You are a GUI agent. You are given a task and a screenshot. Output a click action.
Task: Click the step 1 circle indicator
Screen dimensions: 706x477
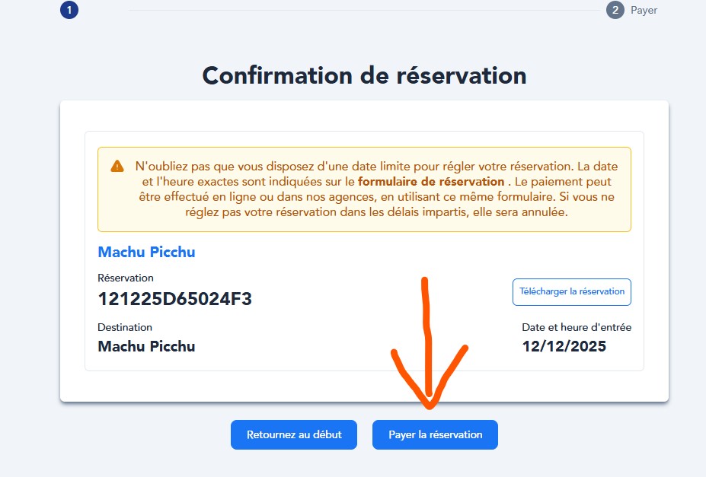point(69,10)
